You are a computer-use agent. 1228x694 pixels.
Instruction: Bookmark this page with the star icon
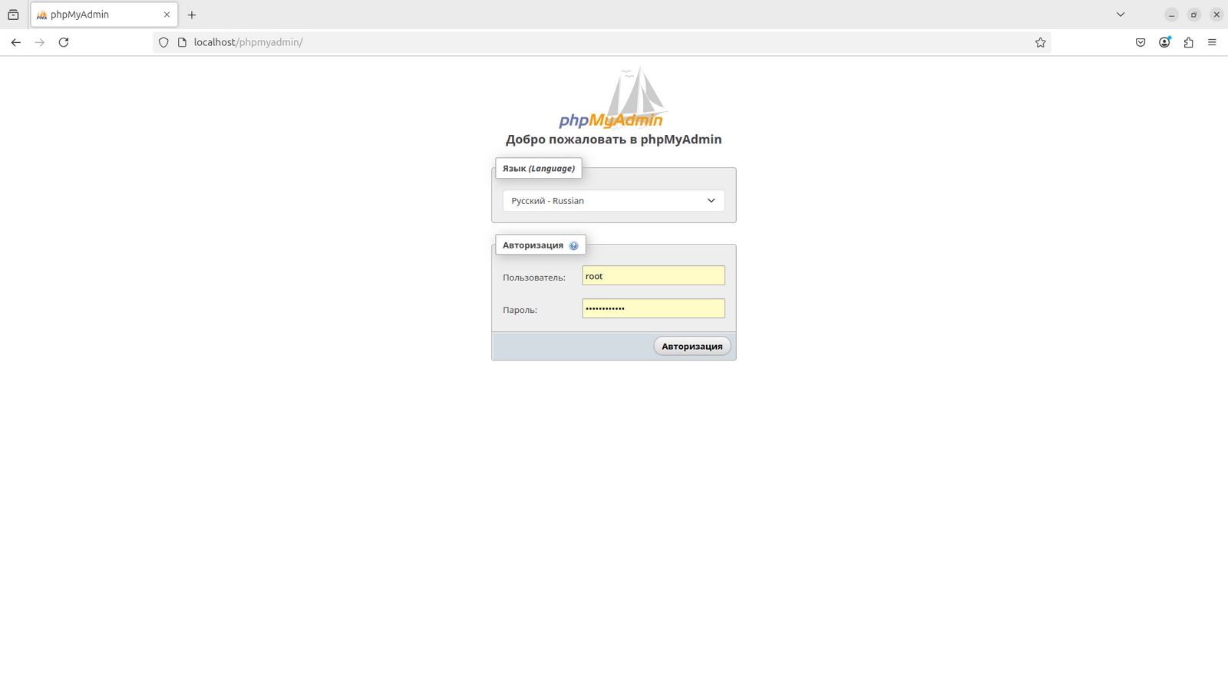[x=1040, y=42]
